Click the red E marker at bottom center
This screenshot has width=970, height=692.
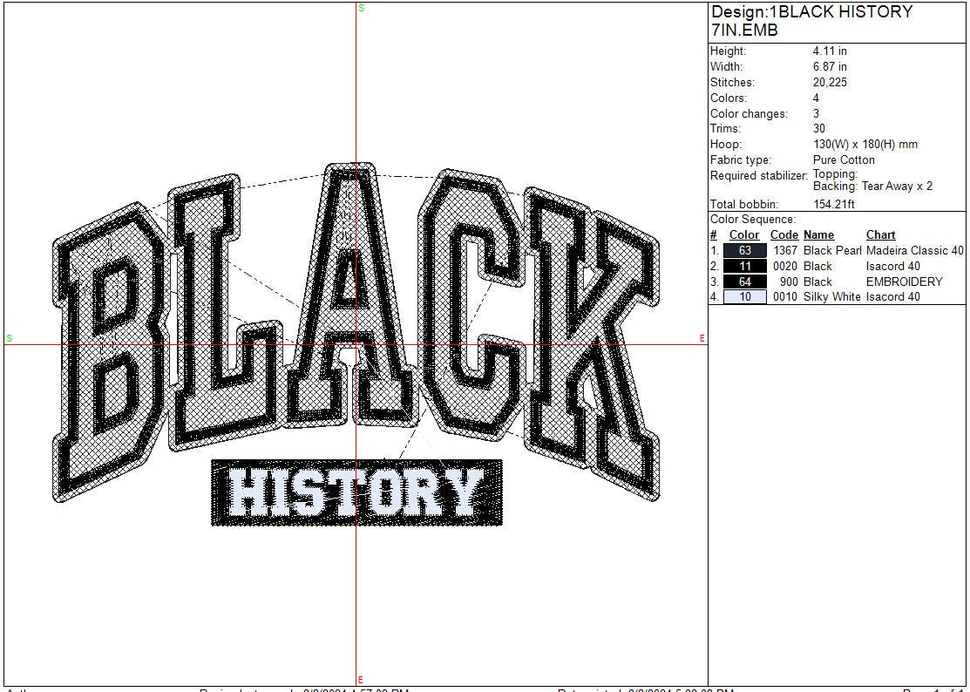click(360, 680)
